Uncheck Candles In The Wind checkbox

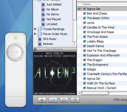coord(84,28)
